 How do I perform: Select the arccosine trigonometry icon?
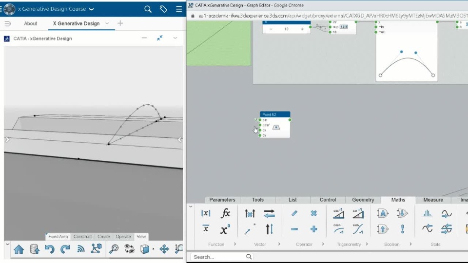pos(338,213)
